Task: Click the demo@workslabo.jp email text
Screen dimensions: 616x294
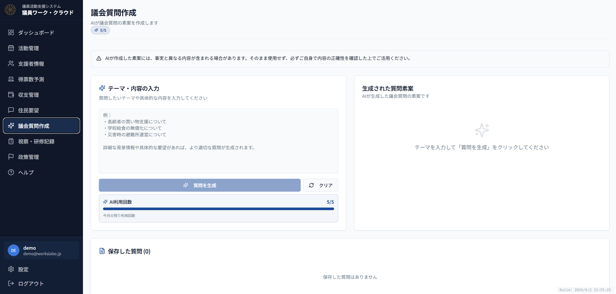Action: (42, 254)
